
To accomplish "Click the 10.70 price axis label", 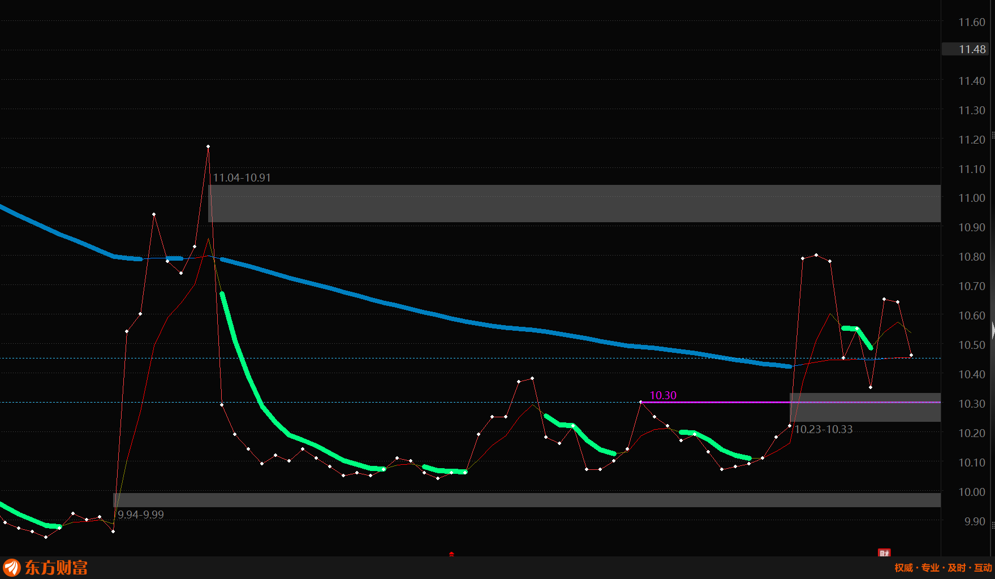I will tap(971, 286).
